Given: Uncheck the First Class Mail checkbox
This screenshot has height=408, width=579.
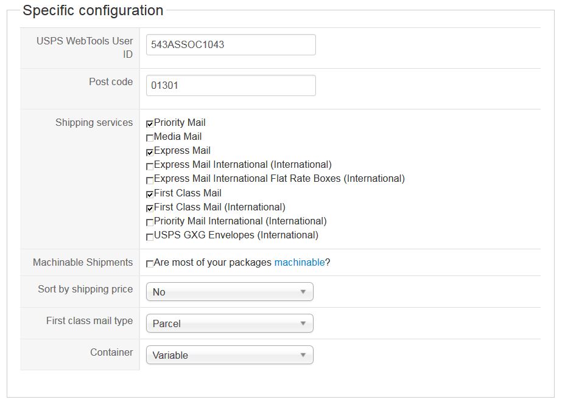Looking at the screenshot, I should [x=150, y=195].
